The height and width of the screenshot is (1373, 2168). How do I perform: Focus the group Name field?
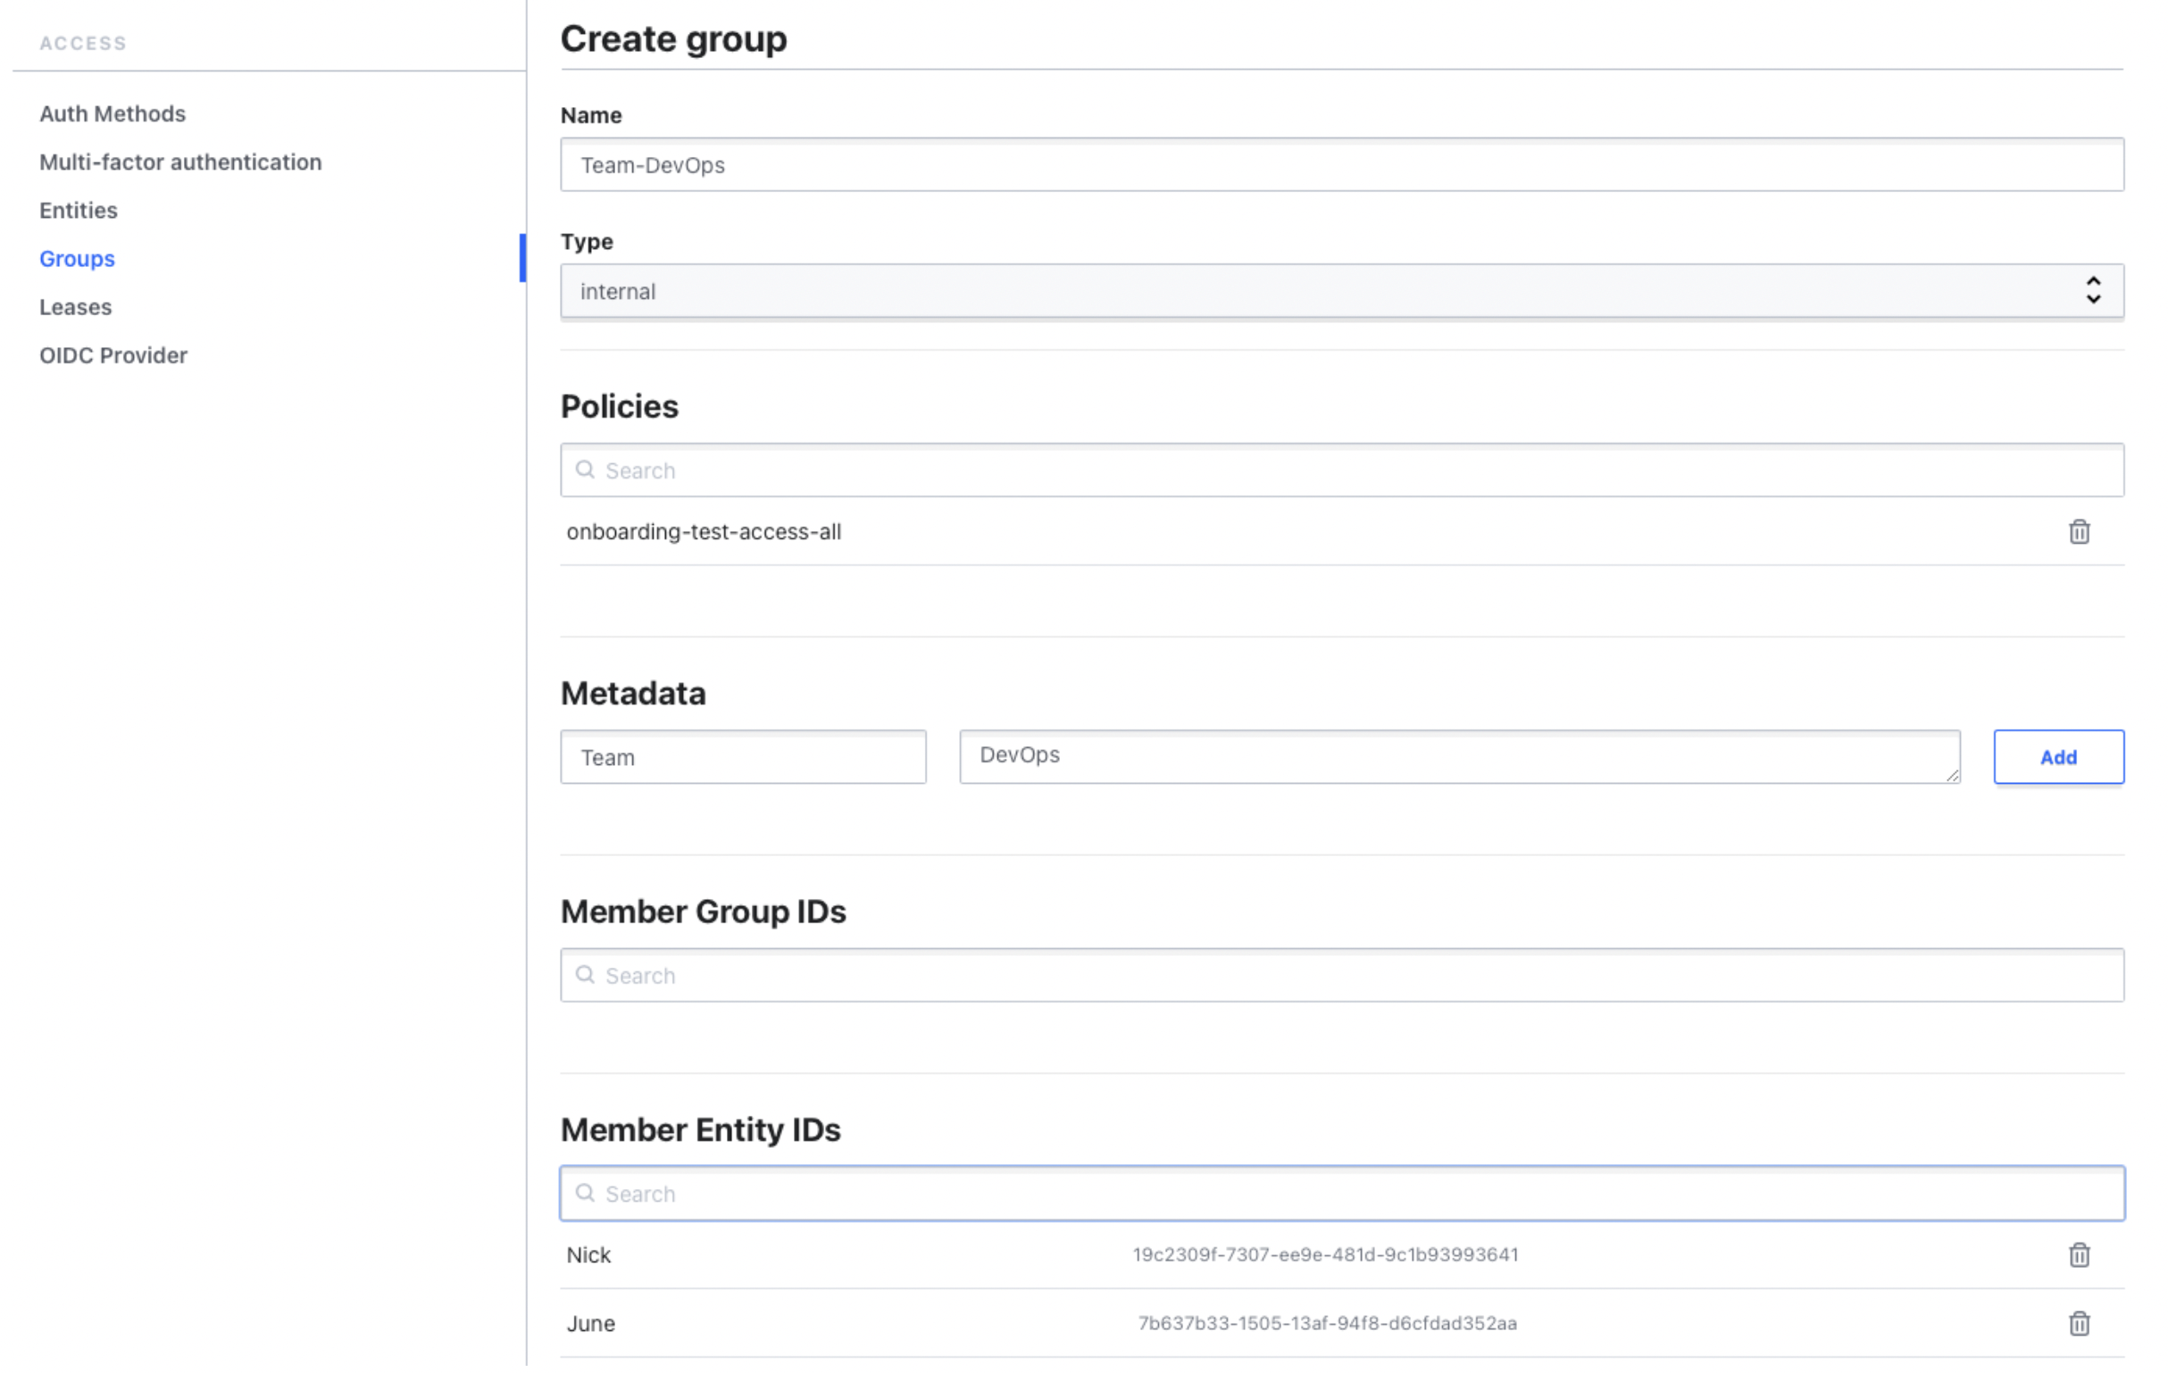click(x=1341, y=165)
